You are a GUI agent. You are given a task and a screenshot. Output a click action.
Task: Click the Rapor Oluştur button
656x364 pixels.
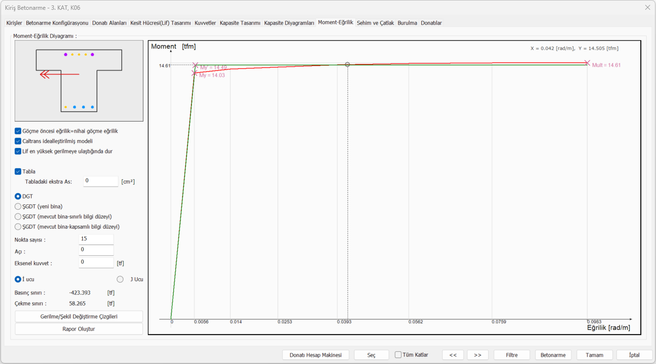click(79, 329)
